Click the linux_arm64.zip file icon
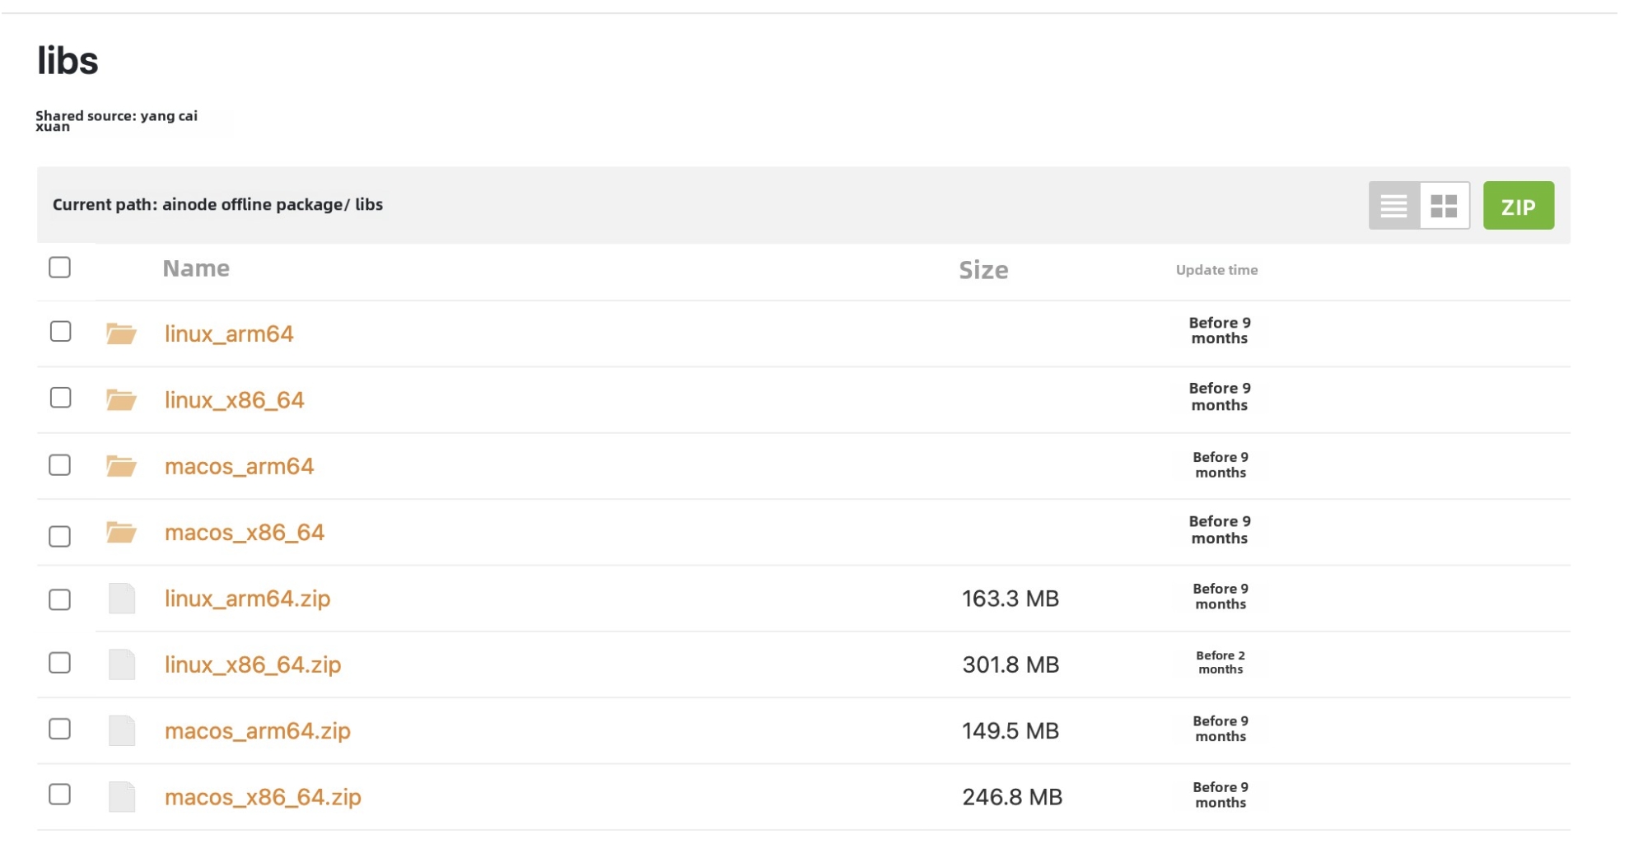The image size is (1629, 853). point(121,599)
